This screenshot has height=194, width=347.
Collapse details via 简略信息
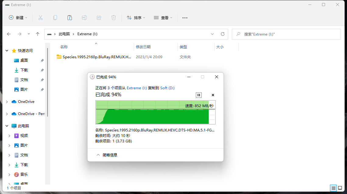pyautogui.click(x=107, y=155)
